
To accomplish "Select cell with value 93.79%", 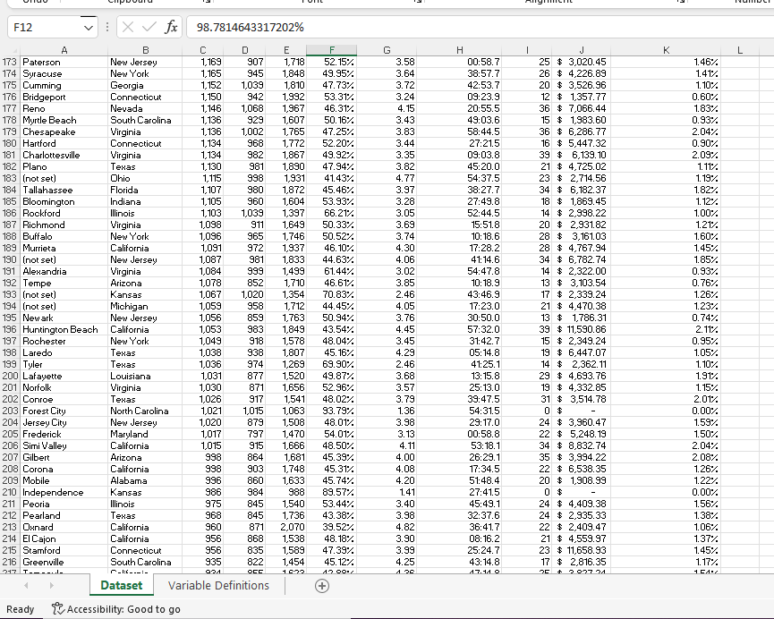I will [331, 411].
